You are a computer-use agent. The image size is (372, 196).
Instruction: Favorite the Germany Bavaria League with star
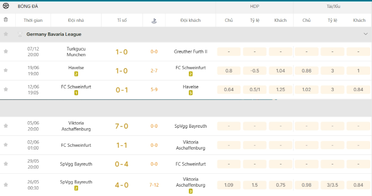pyautogui.click(x=6, y=34)
